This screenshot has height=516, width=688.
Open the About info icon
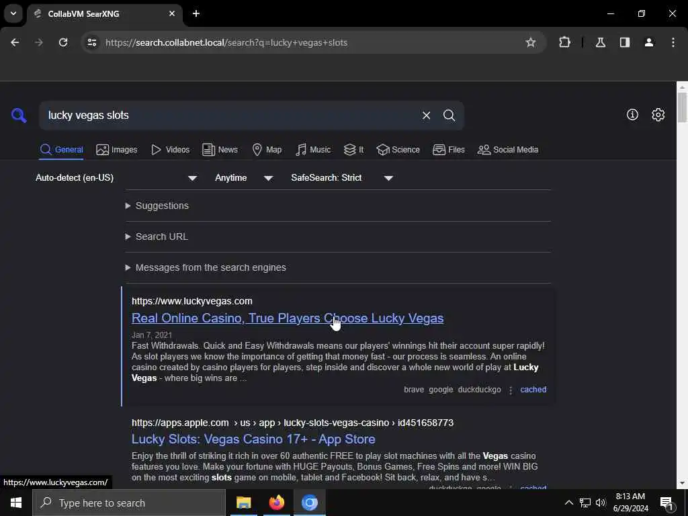click(632, 115)
